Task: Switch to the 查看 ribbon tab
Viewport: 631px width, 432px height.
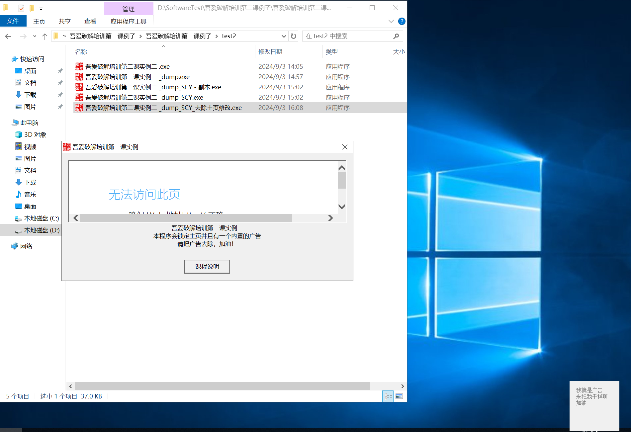Action: (x=90, y=21)
